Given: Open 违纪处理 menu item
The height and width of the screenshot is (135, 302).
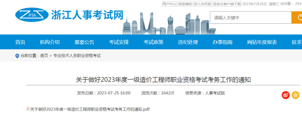Looking at the screenshot, I should [188, 42].
